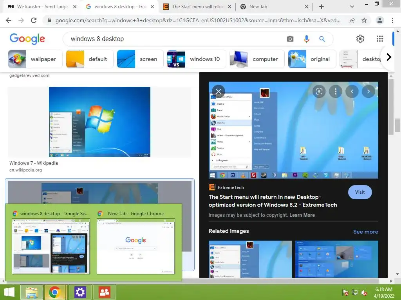Open the Learn More copyright link
This screenshot has height=300, width=401.
[x=302, y=215]
